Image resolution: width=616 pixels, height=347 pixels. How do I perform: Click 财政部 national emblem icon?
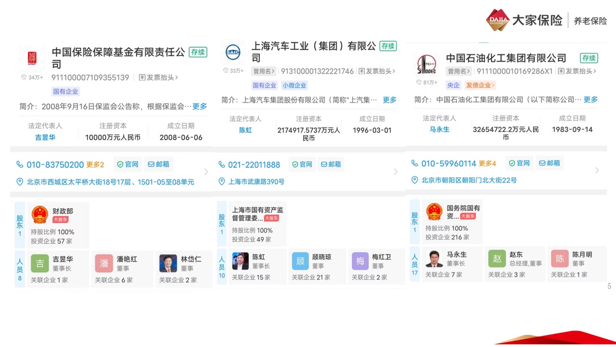tap(39, 215)
